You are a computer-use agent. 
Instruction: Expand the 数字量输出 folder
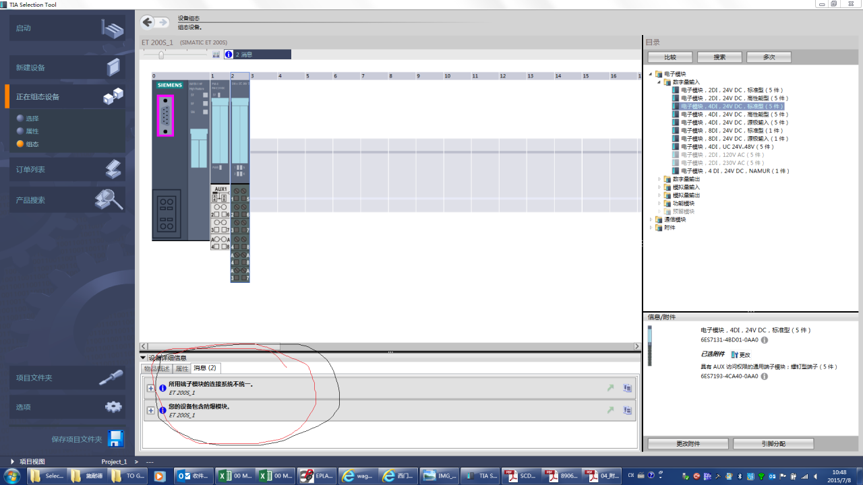[x=659, y=179]
